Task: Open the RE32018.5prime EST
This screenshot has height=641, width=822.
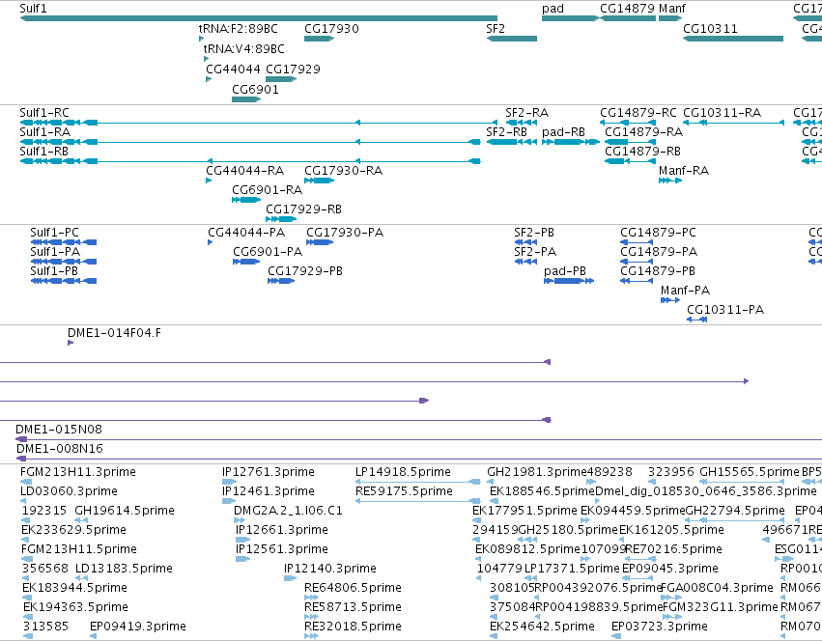Action: [311, 636]
